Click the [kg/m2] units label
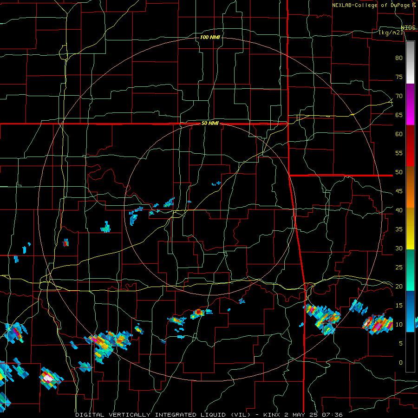This screenshot has width=418, height=418. pyautogui.click(x=391, y=33)
